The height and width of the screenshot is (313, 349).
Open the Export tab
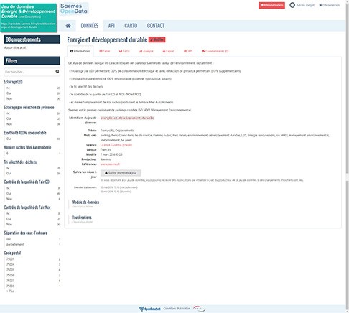(x=169, y=51)
